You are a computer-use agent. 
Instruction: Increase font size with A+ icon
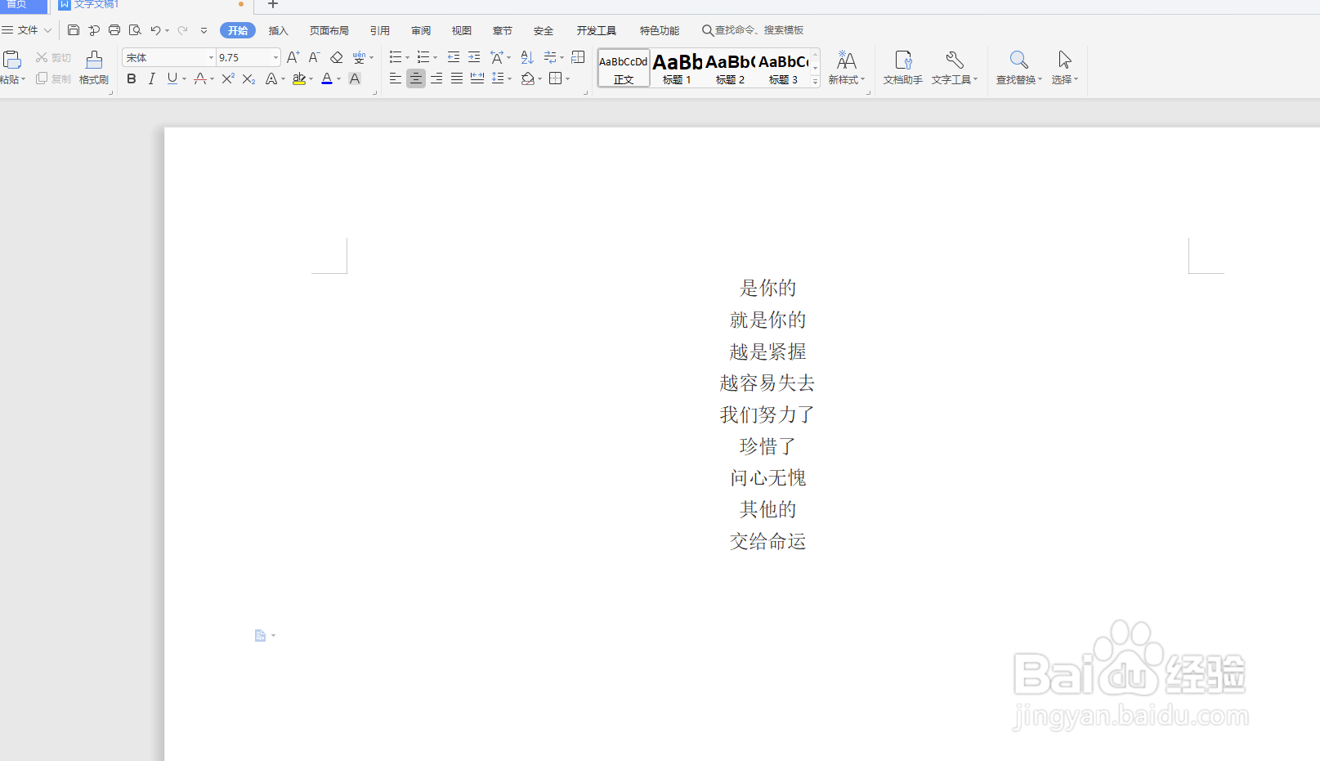[293, 57]
